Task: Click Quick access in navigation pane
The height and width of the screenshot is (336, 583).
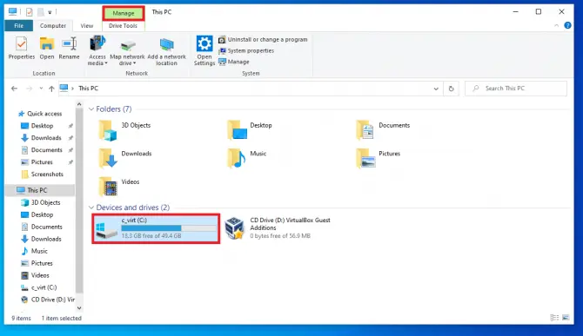Action: [44, 114]
